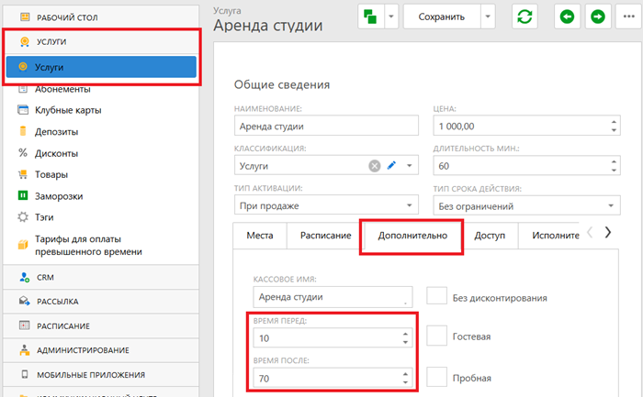
Task: Edit Классификация with the pencil icon
Action: (x=391, y=165)
